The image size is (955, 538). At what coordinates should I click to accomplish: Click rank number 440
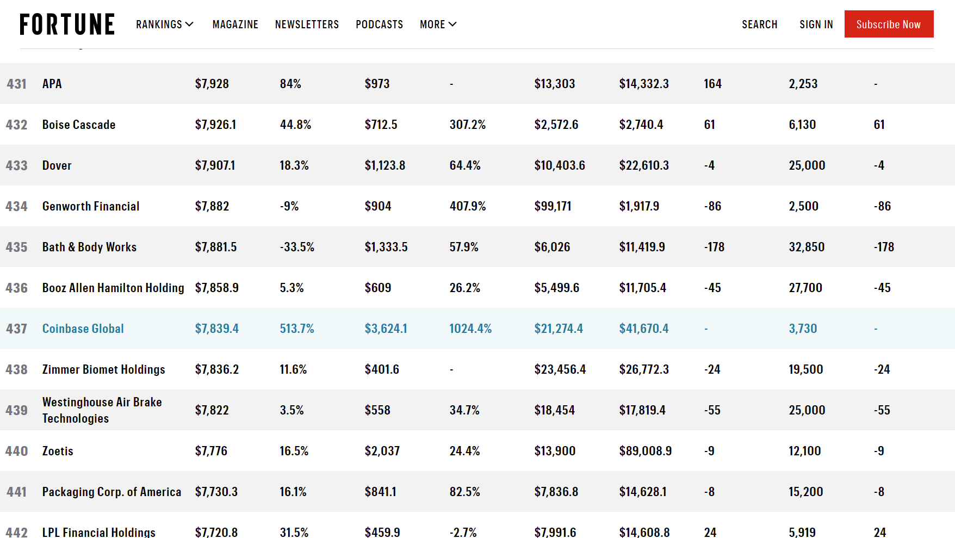point(17,451)
